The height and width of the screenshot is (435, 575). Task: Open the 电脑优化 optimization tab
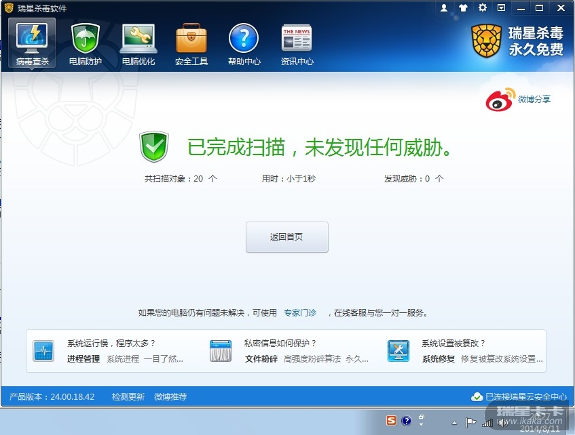click(138, 43)
